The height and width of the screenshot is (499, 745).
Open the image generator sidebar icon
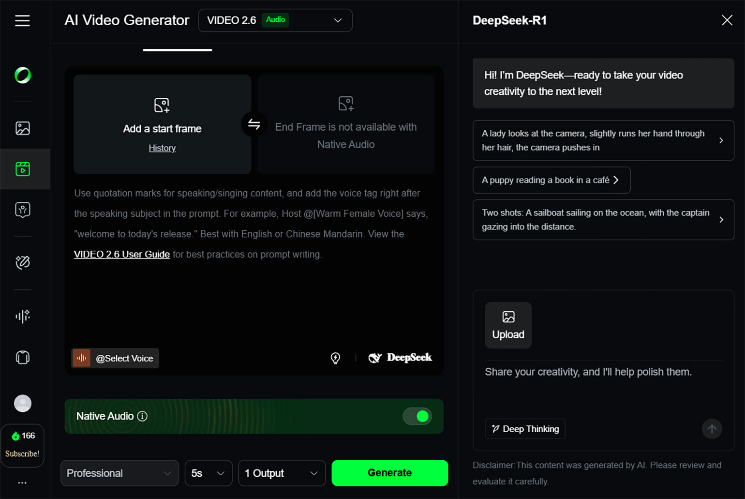click(x=23, y=128)
